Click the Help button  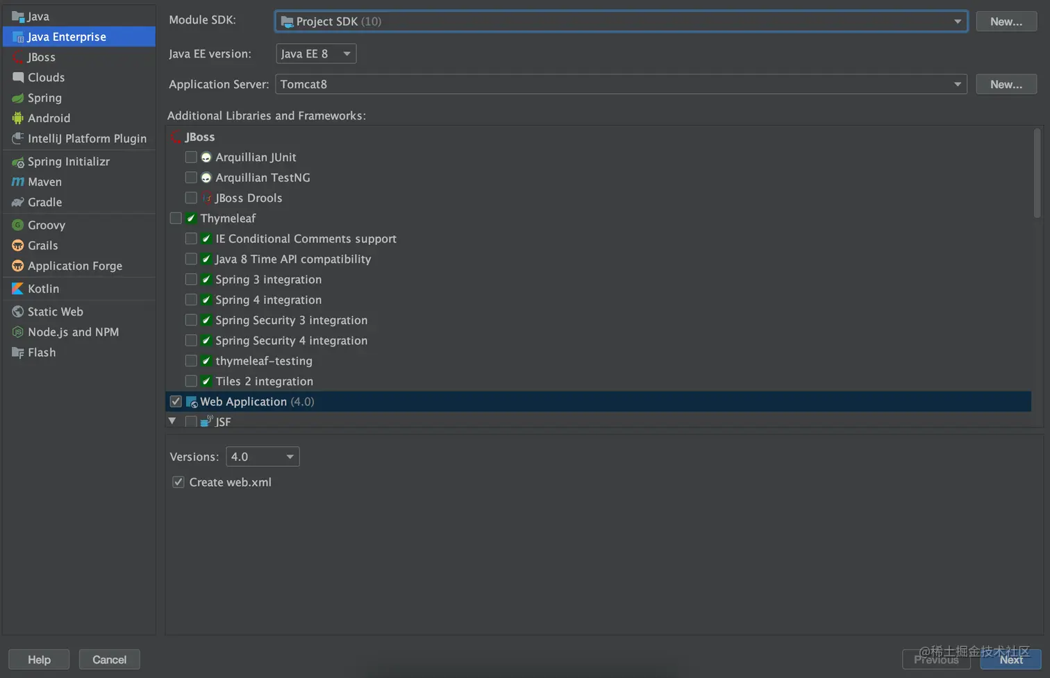pos(39,659)
